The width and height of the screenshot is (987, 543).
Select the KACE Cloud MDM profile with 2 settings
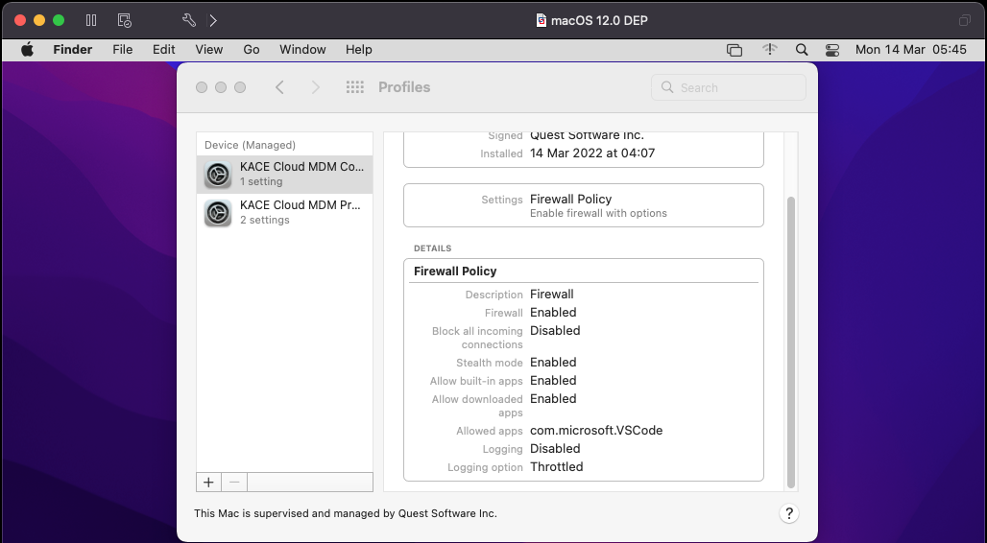tap(284, 212)
